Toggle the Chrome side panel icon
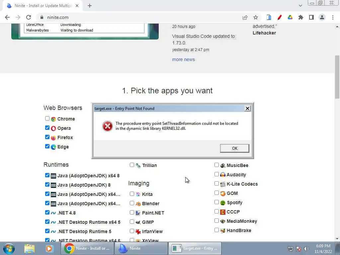Viewport: 340px width, 255px height. 311,17
